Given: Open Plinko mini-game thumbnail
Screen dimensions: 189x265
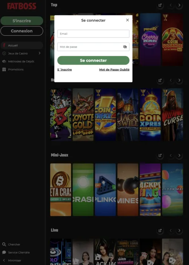Looking at the screenshot, I should (105, 190).
